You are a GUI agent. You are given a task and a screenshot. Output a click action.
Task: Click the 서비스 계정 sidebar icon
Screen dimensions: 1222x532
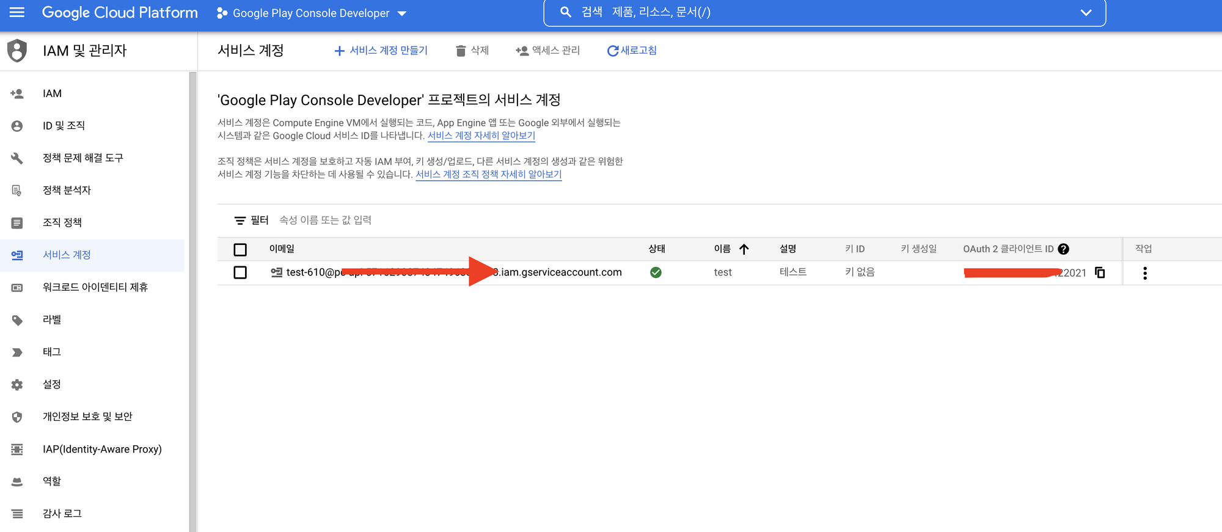click(x=17, y=255)
